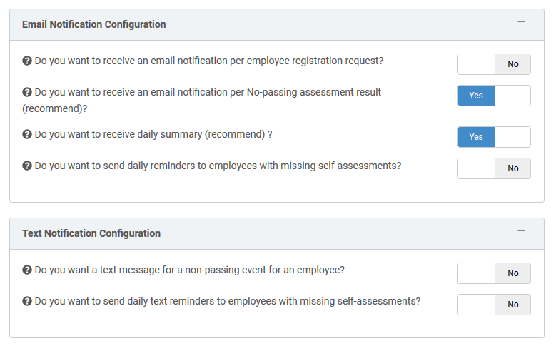The image size is (556, 346).
Task: Toggle employee registration request email notification switch
Action: pyautogui.click(x=494, y=64)
